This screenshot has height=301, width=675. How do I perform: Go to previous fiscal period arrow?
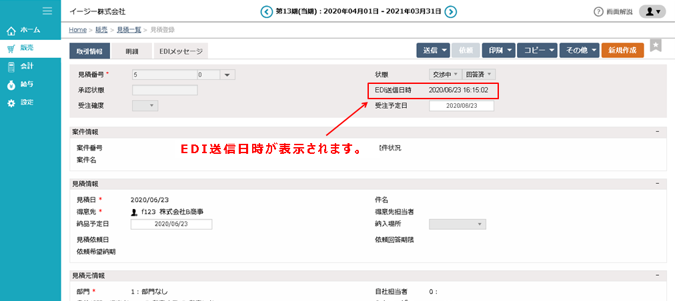point(267,11)
